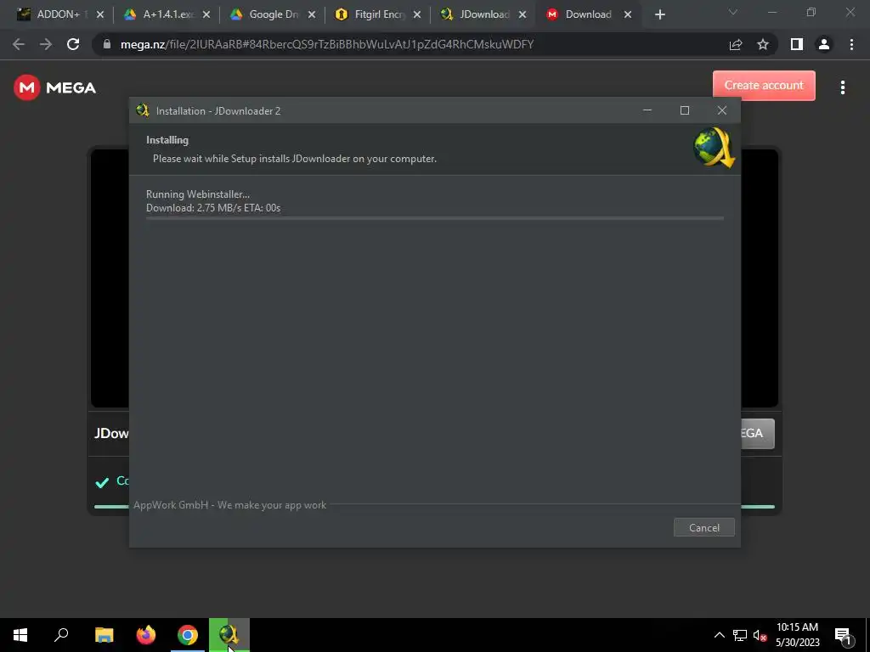Image resolution: width=870 pixels, height=652 pixels.
Task: Close the JDownloader installer window
Action: tap(722, 110)
